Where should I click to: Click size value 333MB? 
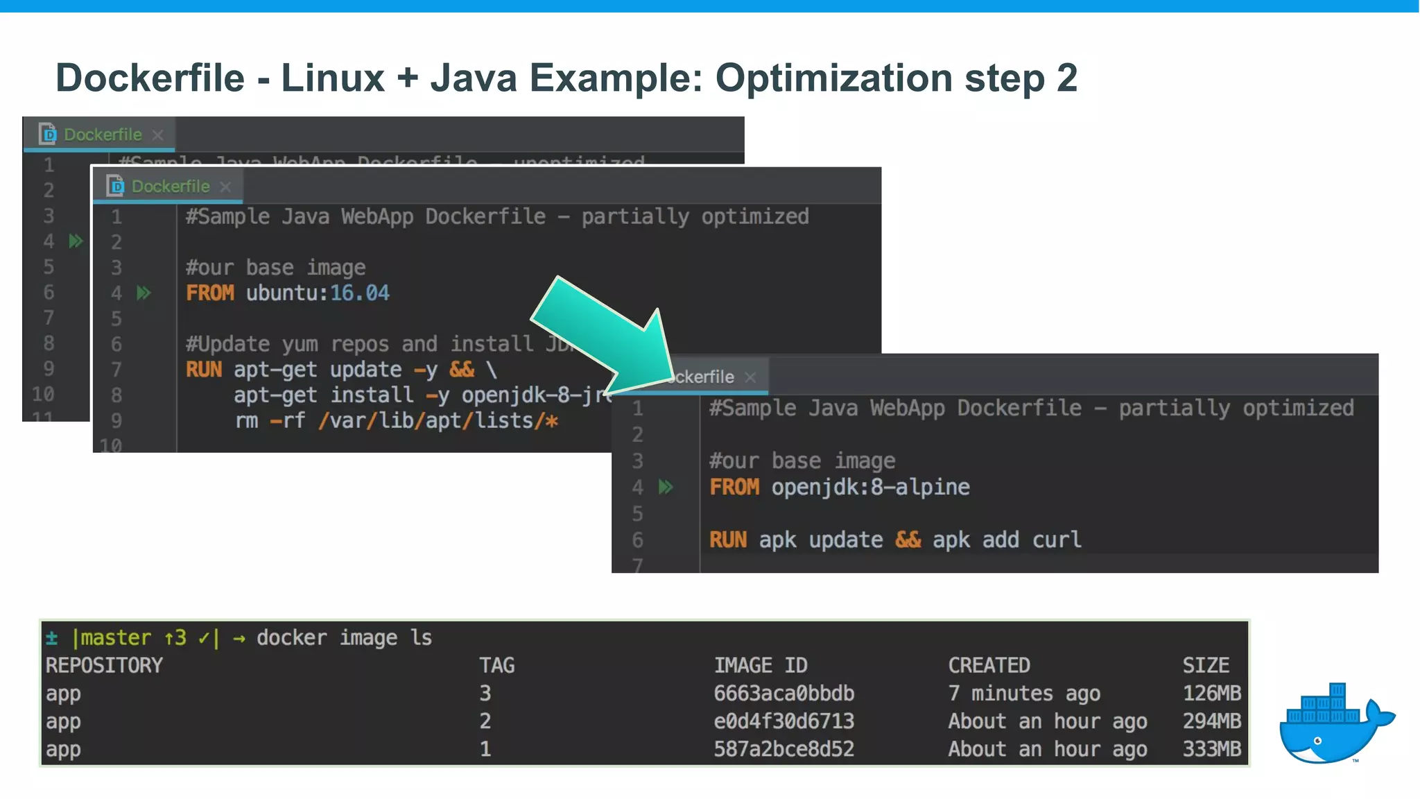pos(1212,748)
